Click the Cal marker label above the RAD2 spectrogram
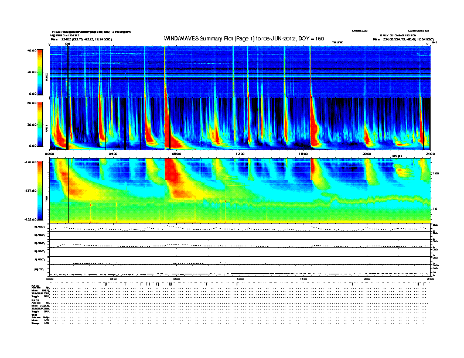 pos(67,44)
